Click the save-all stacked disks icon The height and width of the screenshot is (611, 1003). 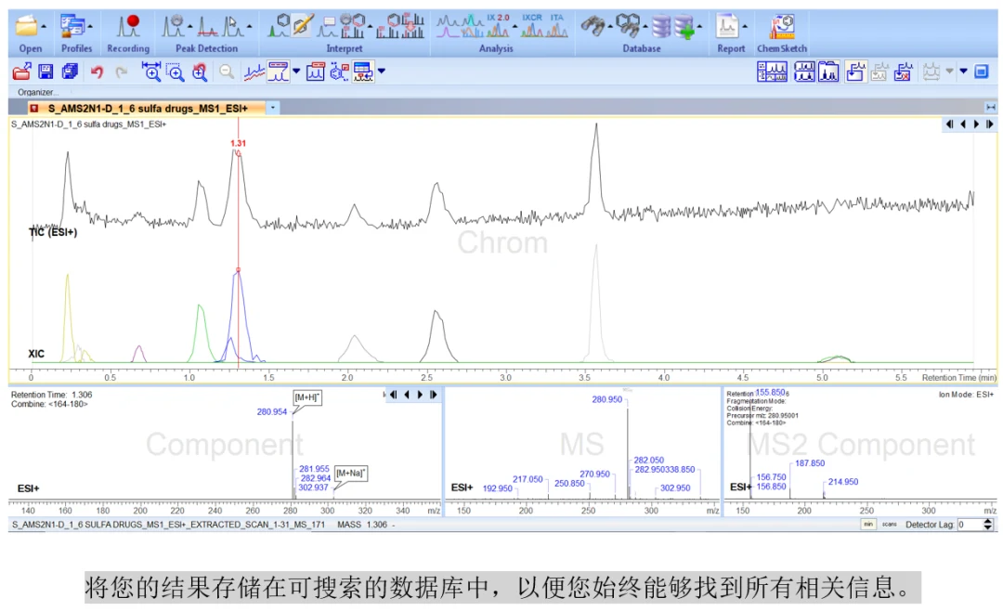pos(70,71)
